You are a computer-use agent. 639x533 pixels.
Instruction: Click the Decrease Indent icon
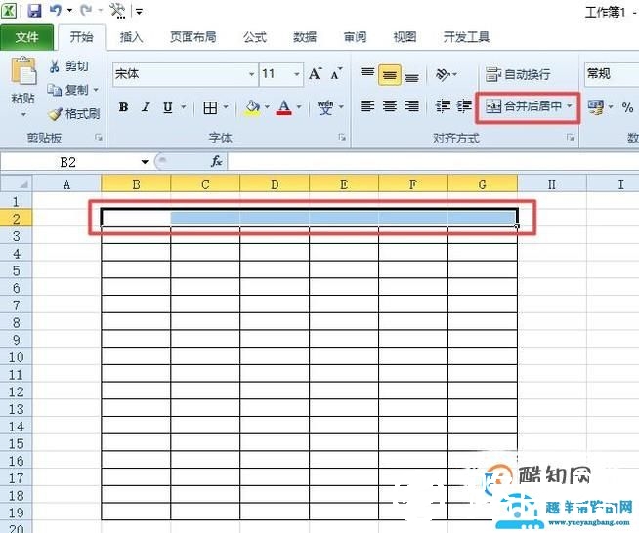pyautogui.click(x=443, y=105)
